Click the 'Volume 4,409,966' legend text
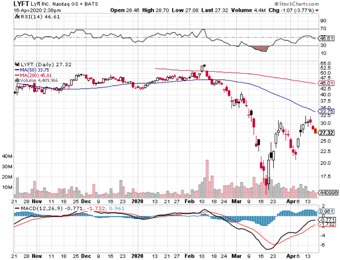 pos(39,80)
